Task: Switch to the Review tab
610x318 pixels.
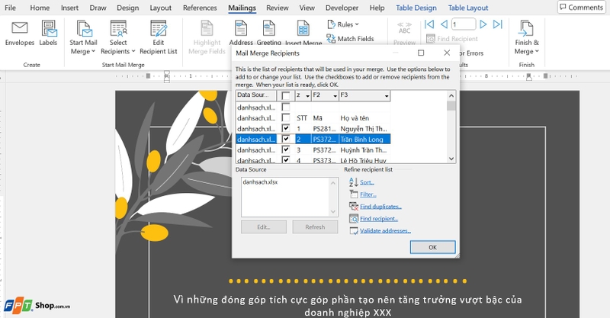Action: [x=278, y=8]
